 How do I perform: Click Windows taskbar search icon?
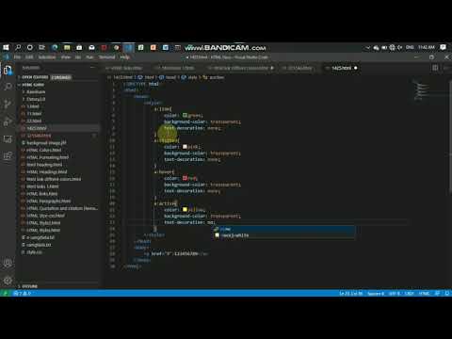18,47
